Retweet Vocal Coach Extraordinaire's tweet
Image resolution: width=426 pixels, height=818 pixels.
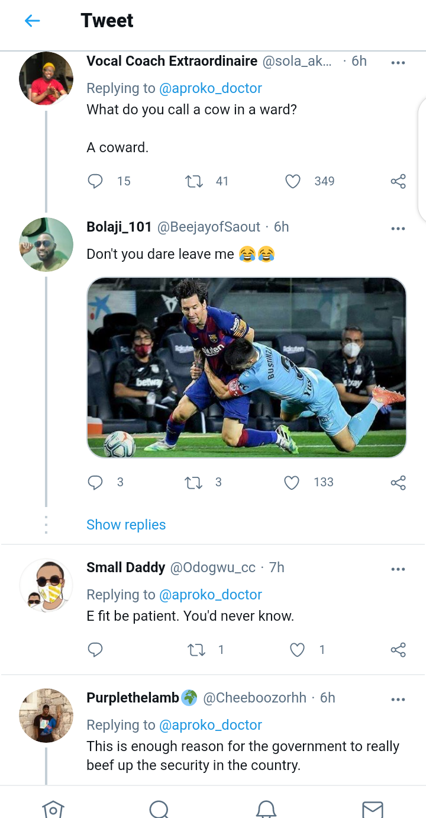click(x=194, y=181)
